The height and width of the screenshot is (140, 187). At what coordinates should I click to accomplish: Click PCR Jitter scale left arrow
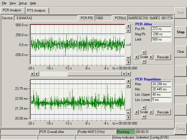tap(136, 57)
